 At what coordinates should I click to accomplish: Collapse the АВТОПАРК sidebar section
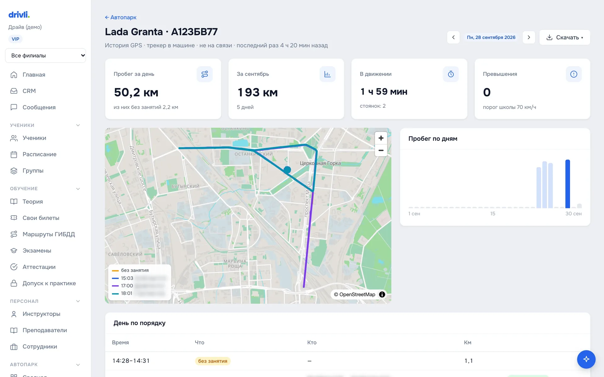[78, 365]
